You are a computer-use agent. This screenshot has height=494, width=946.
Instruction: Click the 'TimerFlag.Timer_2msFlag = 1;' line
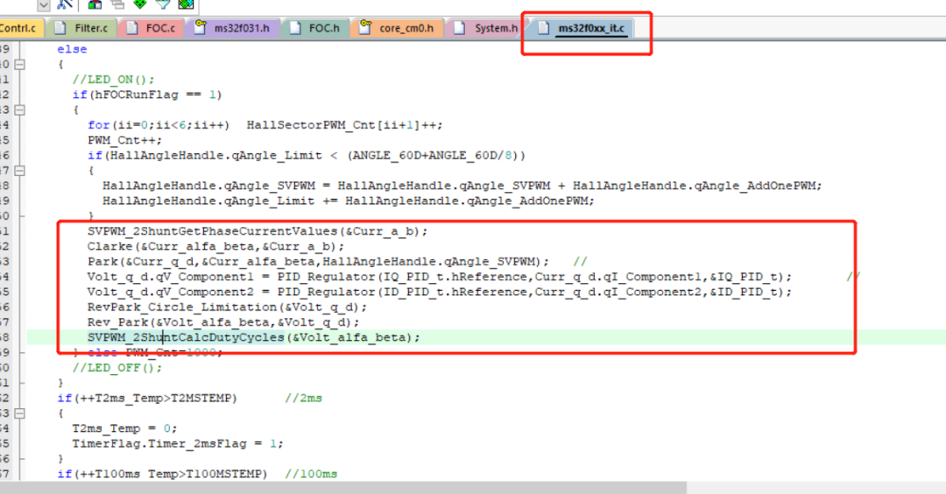click(177, 444)
